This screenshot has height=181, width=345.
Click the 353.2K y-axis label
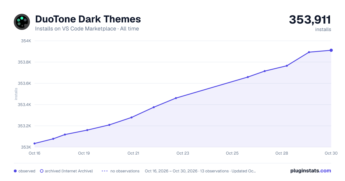24,126
